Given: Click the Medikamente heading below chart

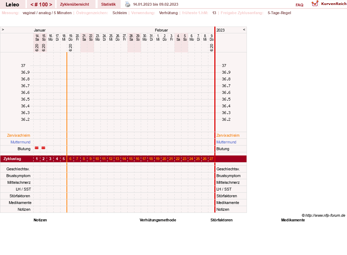Looking at the screenshot, I should pyautogui.click(x=293, y=220).
